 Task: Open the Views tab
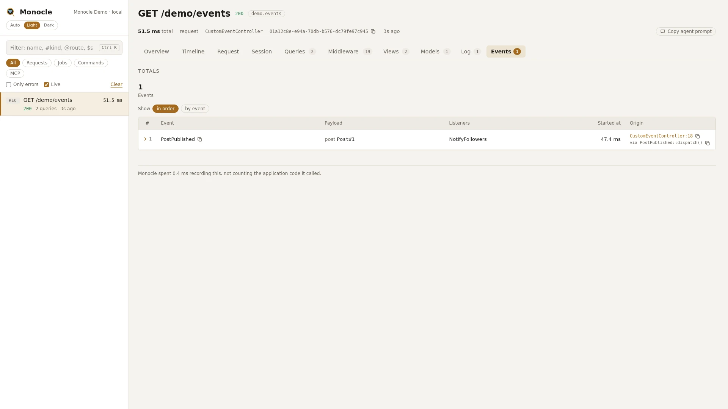396,52
